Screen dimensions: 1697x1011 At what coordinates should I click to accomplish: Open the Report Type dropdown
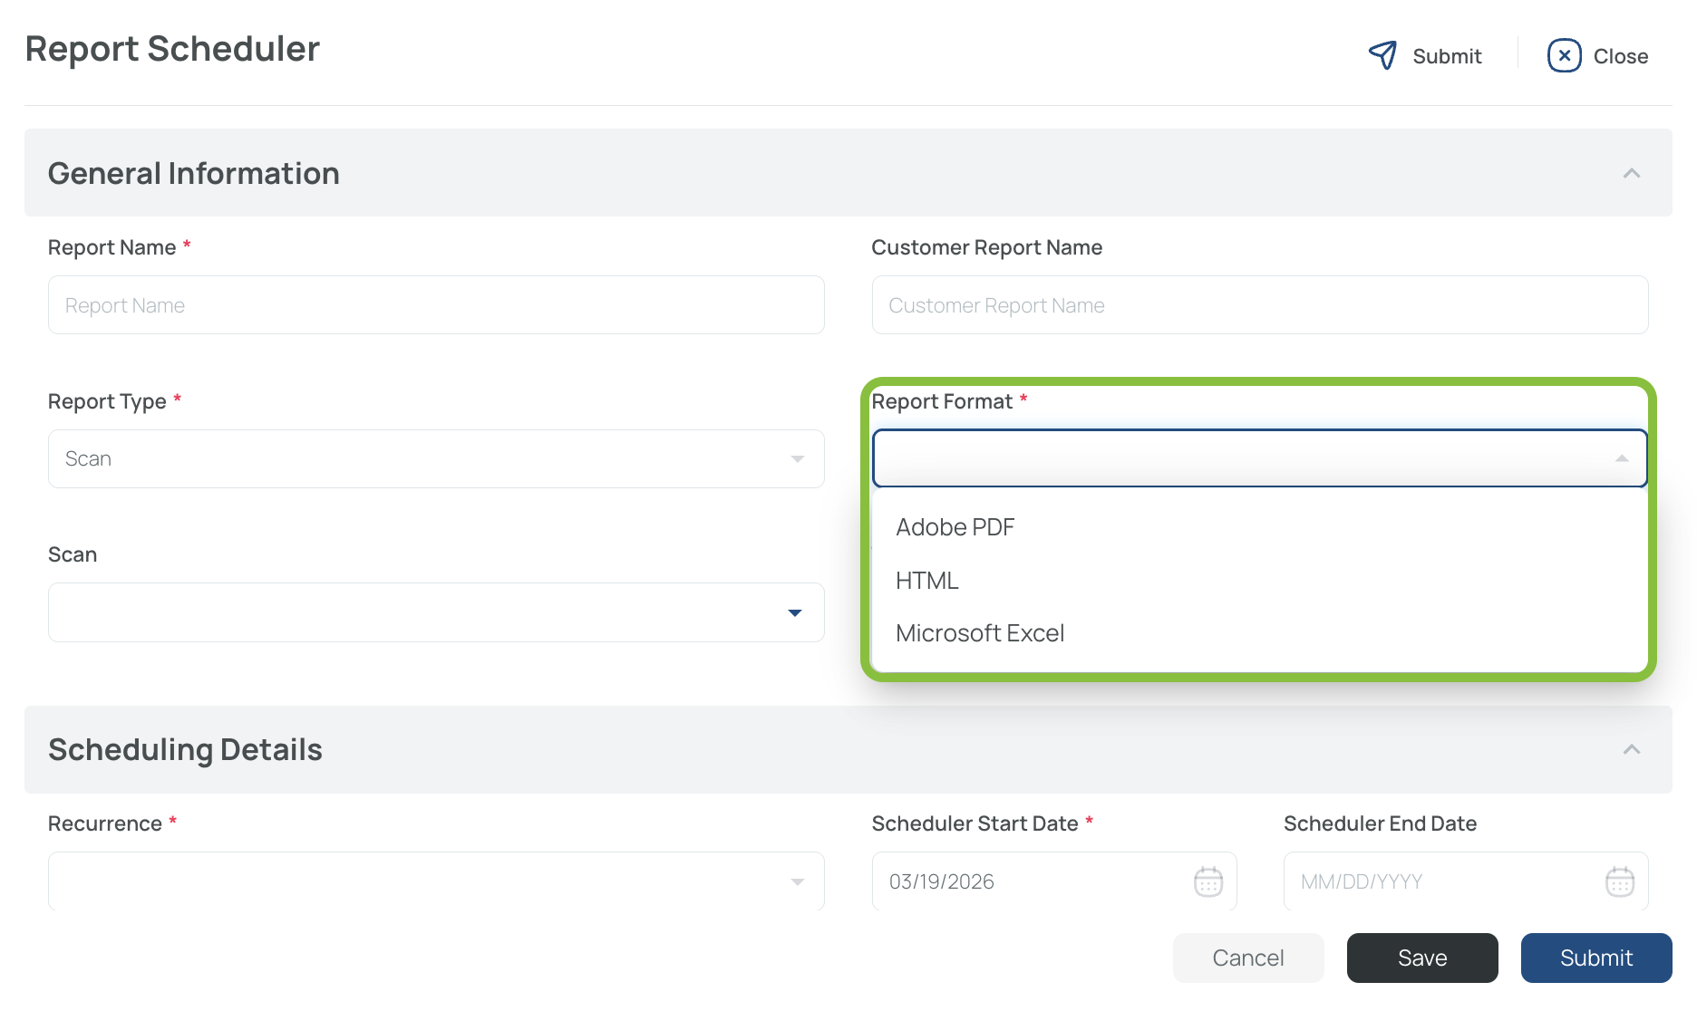click(x=436, y=459)
